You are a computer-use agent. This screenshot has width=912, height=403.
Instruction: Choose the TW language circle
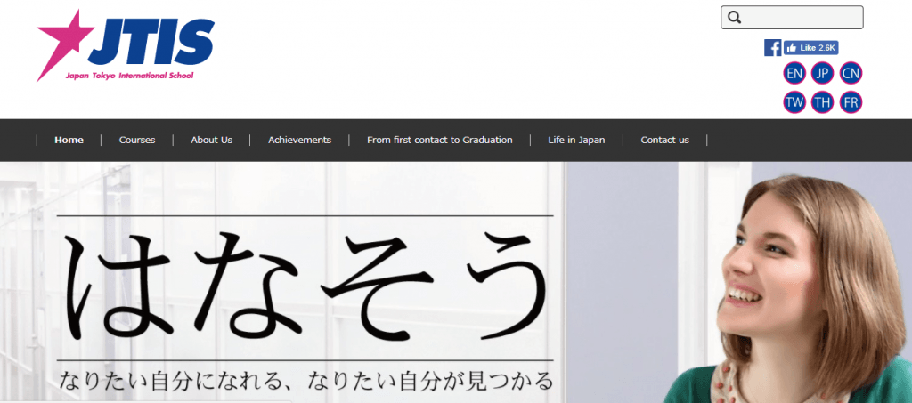pyautogui.click(x=794, y=102)
